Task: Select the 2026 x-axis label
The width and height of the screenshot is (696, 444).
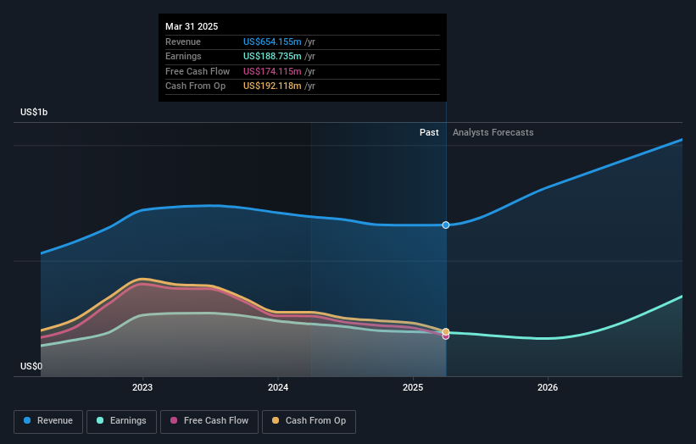Action: click(x=548, y=388)
